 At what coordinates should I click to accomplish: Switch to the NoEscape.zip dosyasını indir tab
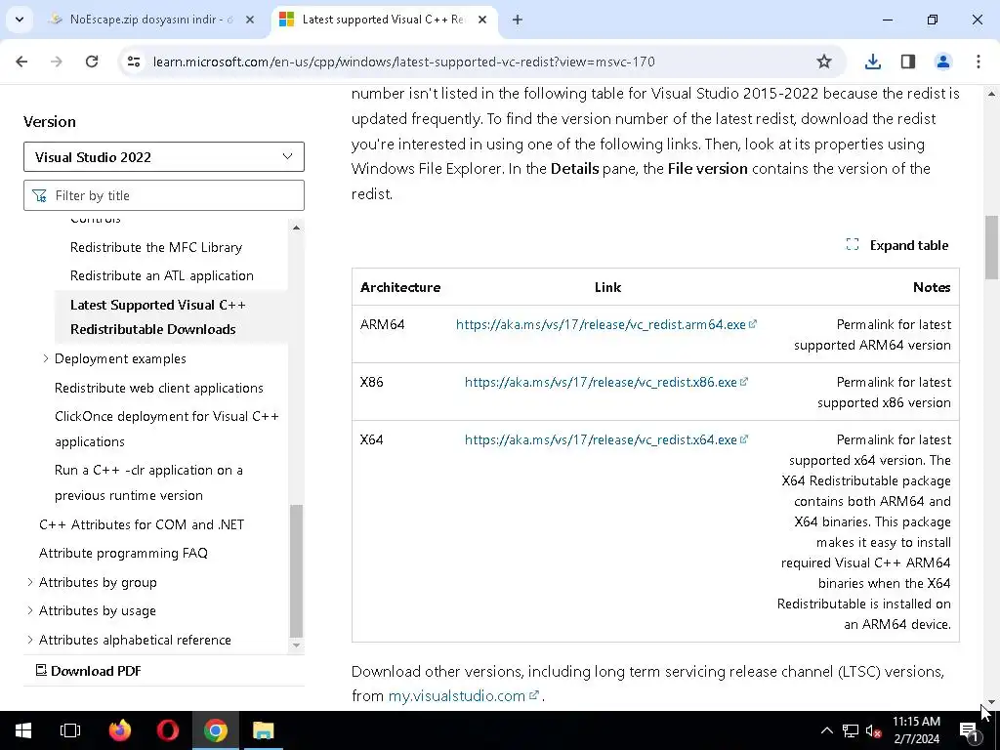(142, 20)
